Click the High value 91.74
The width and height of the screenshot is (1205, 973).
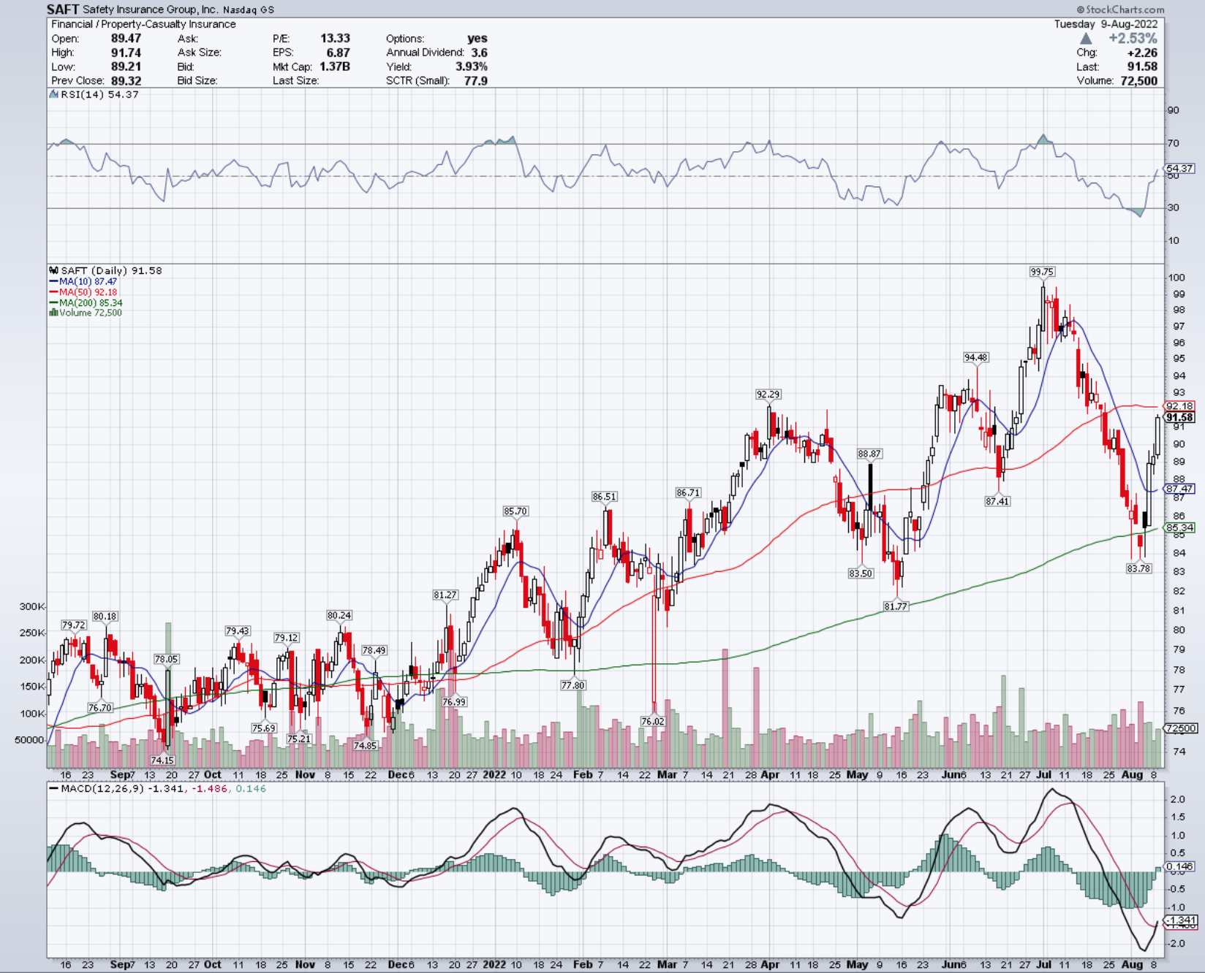tap(126, 53)
